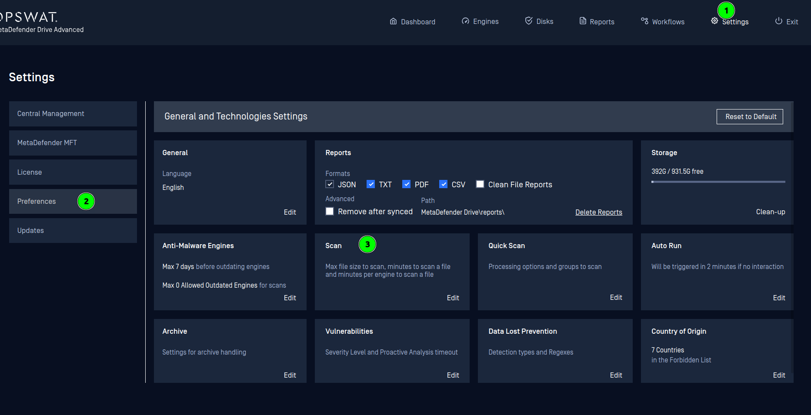Image resolution: width=811 pixels, height=415 pixels.
Task: Open the Disks section
Action: 545,22
